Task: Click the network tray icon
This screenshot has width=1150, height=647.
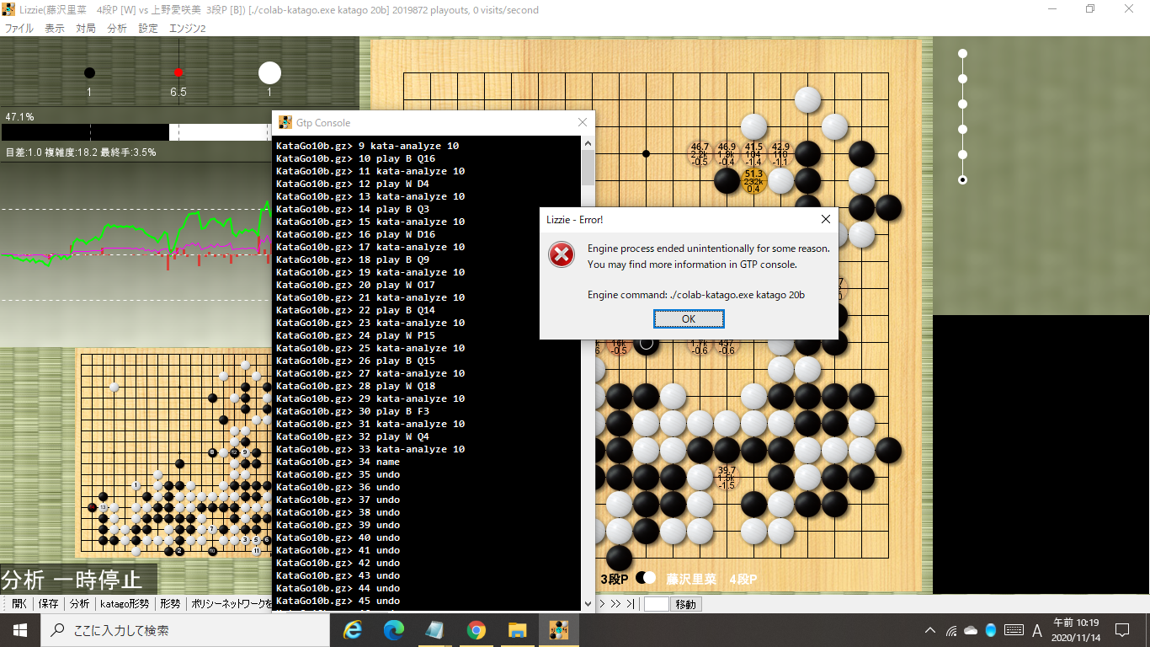Action: tap(951, 630)
